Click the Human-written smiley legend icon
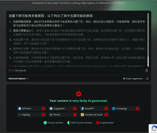157x133 pixels. (45, 123)
